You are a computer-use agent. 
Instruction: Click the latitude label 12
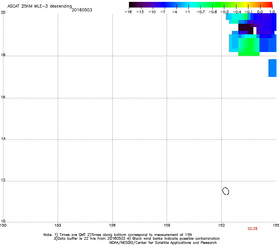[3, 180]
